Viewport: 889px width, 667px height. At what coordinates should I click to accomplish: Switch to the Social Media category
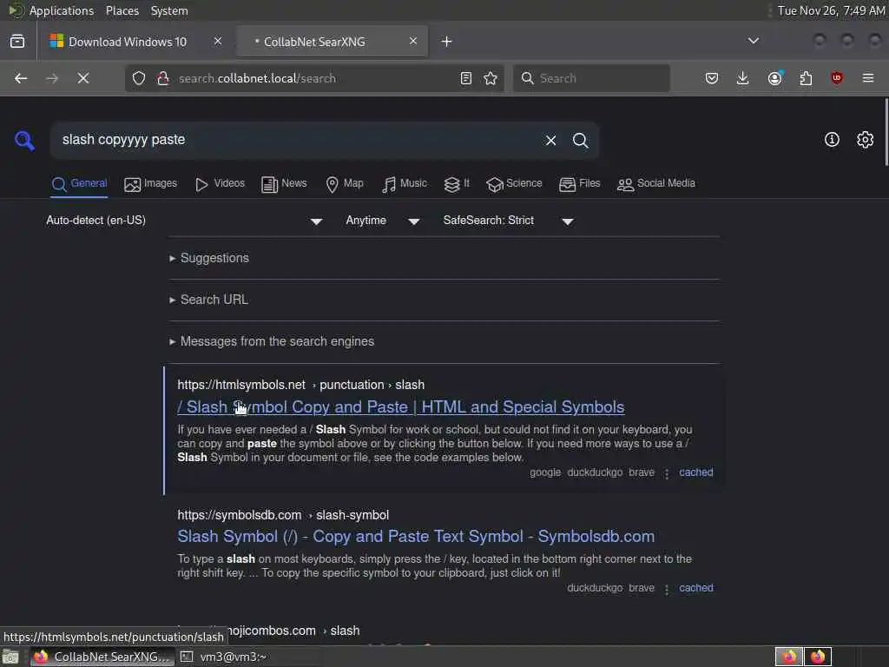click(656, 184)
